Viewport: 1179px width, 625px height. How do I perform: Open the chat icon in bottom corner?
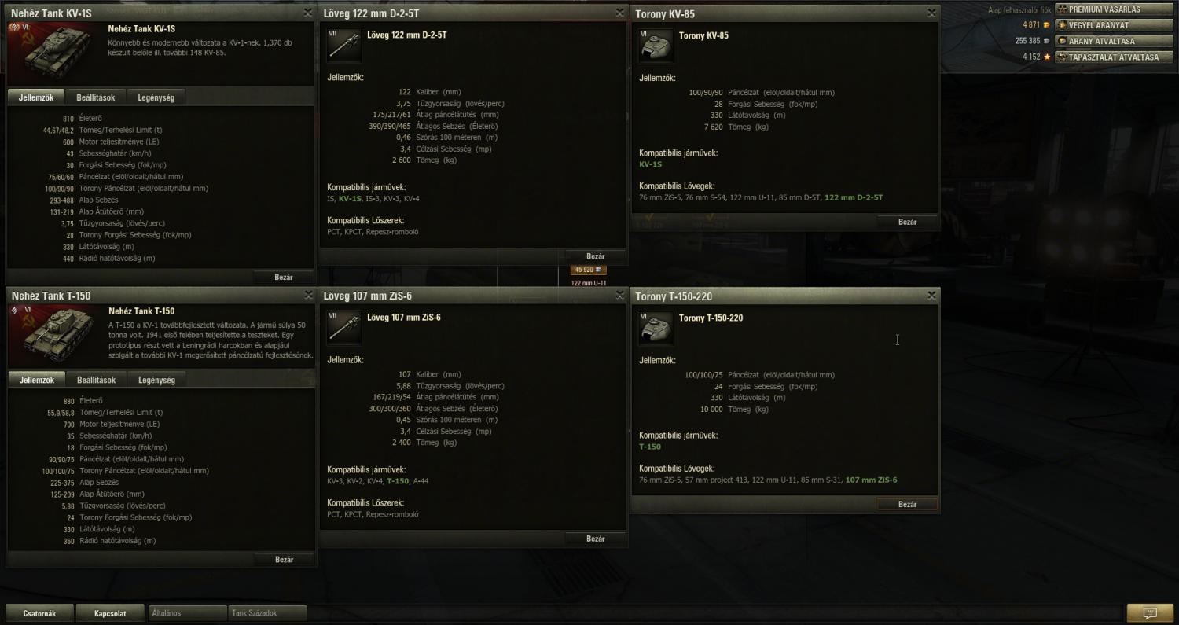tap(1150, 612)
